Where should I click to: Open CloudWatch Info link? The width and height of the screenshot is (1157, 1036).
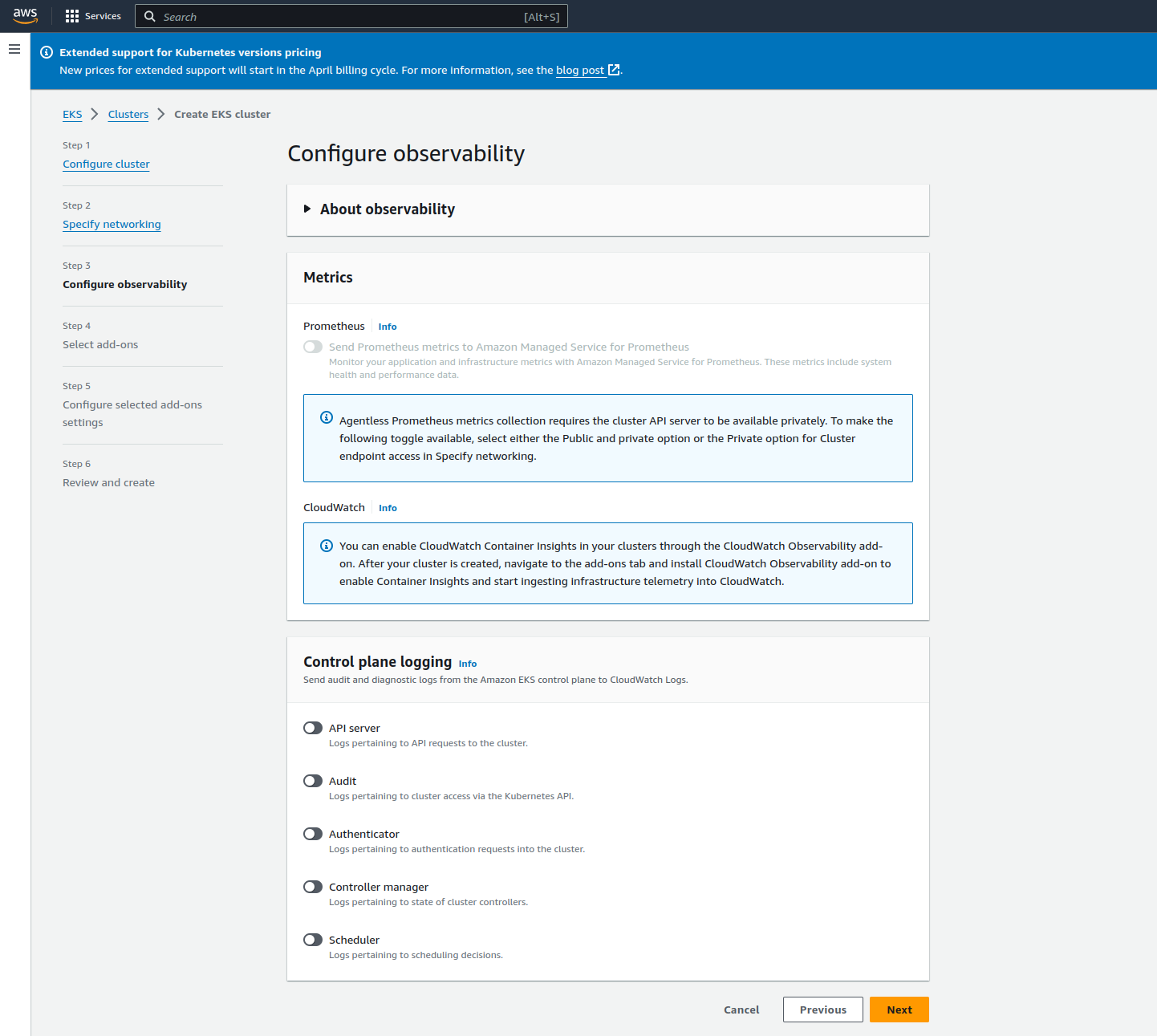pos(388,508)
